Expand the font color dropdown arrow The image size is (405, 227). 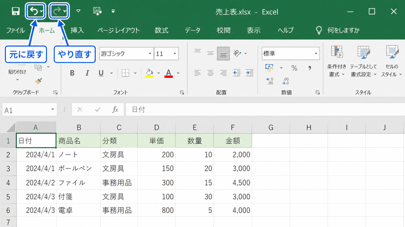click(178, 73)
